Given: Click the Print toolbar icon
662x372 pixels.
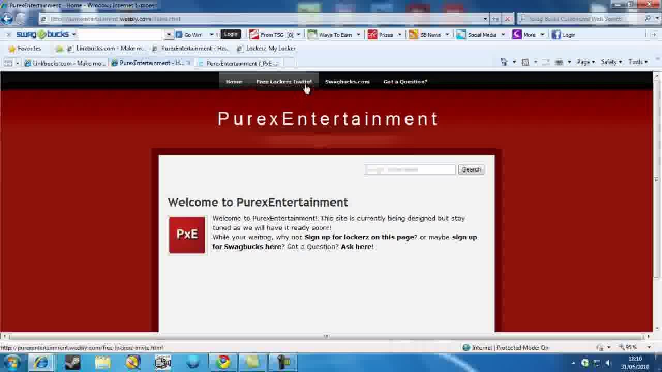Looking at the screenshot, I should [559, 62].
